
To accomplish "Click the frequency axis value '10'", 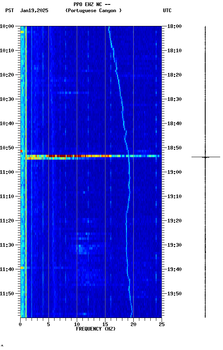I will (77, 324).
